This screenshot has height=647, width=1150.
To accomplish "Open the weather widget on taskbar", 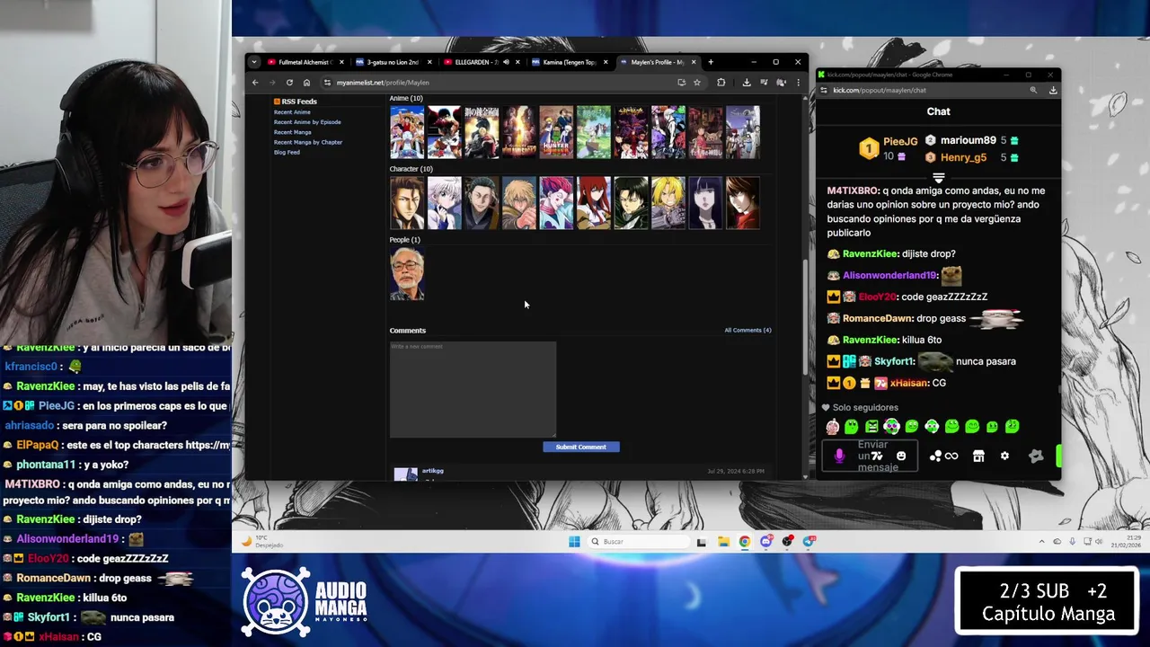I will (x=262, y=541).
